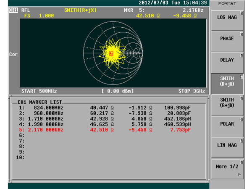Select marker 4 row at 1.990 000GHz
This screenshot has width=252, height=189.
[x=105, y=124]
